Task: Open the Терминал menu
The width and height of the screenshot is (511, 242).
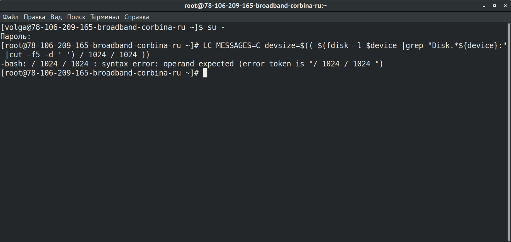Action: [x=105, y=17]
